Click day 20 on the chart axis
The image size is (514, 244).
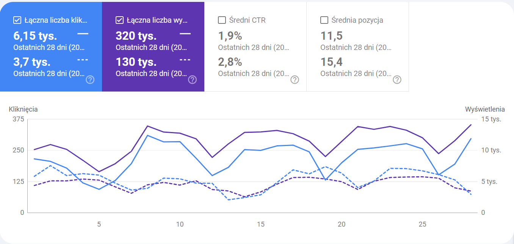(342, 224)
